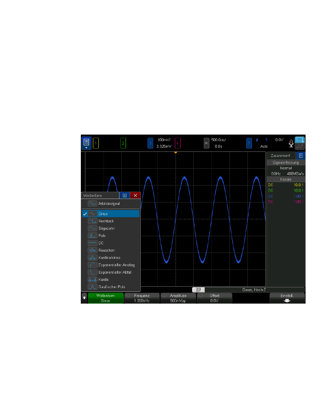
Task: Click the Auto trigger mode label
Action: (x=264, y=147)
